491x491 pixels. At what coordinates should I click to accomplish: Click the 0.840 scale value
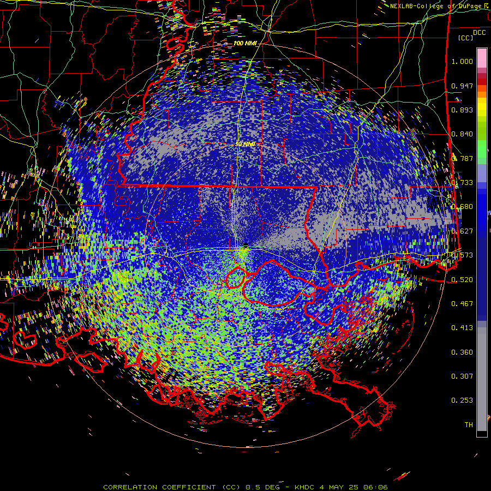(462, 134)
